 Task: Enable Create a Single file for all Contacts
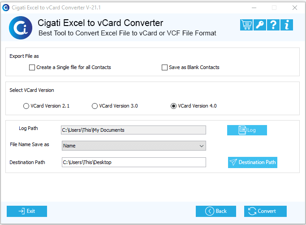coord(32,67)
